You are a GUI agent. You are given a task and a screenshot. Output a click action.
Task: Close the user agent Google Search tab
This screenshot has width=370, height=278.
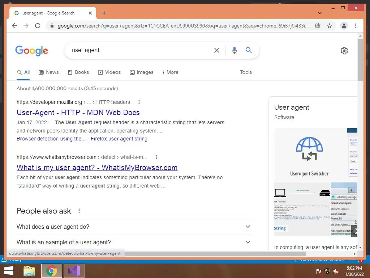click(90, 13)
